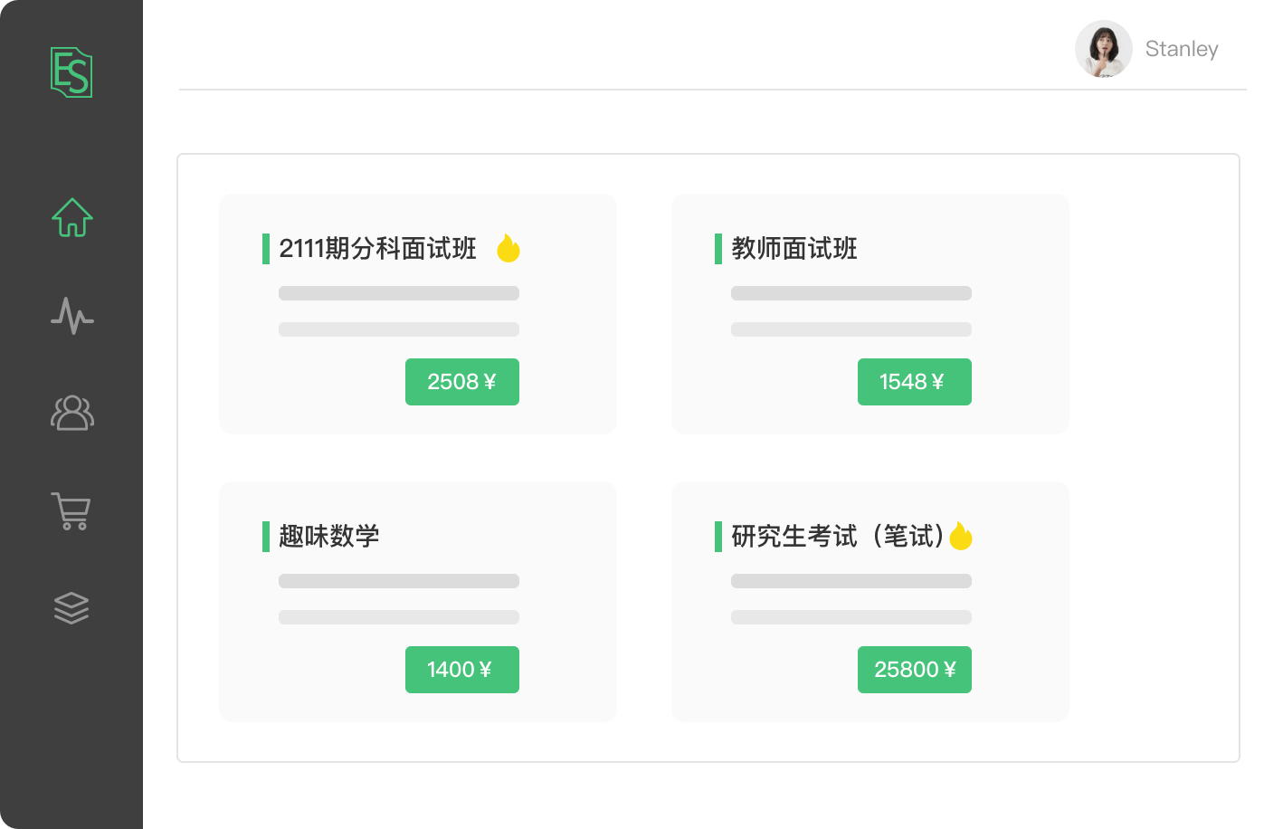This screenshot has width=1283, height=829.
Task: Open the 研究生考试（笔试) course title
Action: [x=838, y=536]
